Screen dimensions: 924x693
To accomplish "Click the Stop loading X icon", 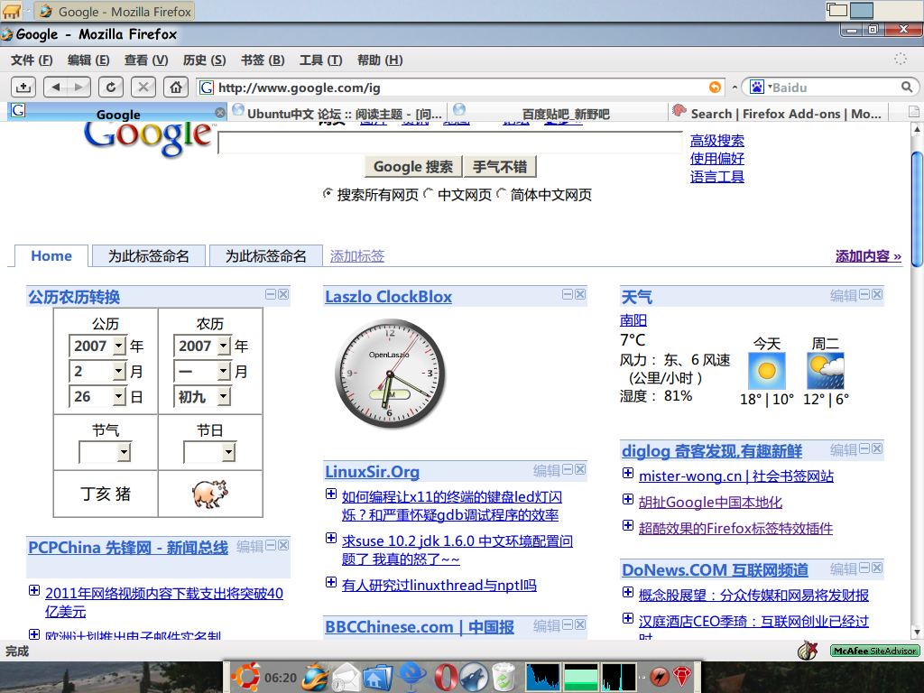I will tap(143, 88).
